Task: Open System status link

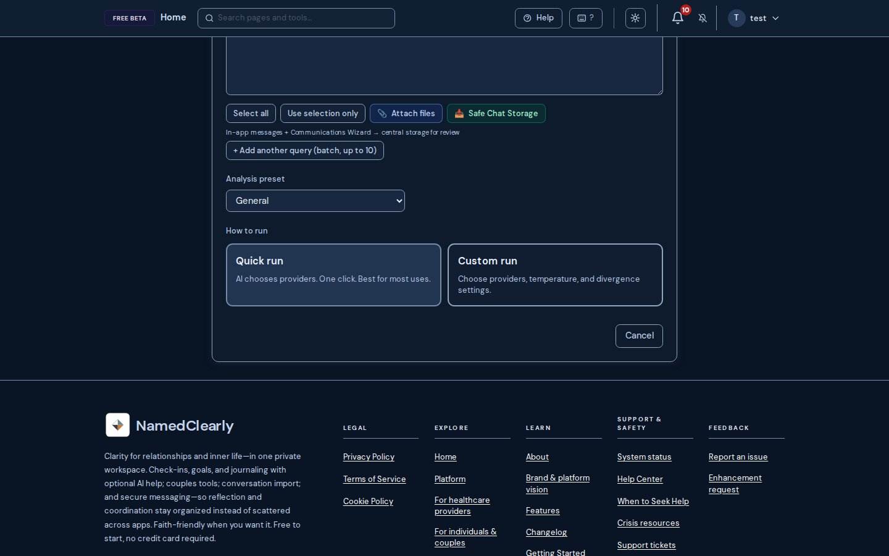Action: point(644,457)
